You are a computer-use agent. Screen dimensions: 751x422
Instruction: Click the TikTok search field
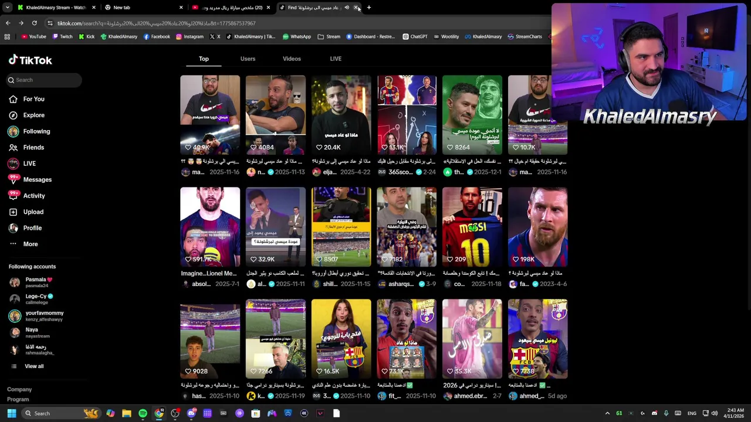click(x=45, y=80)
